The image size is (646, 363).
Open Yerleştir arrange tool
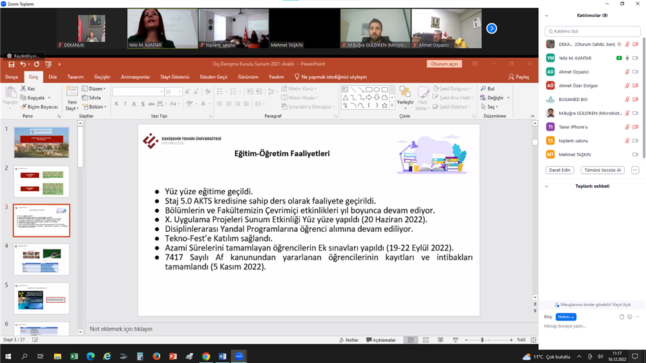point(405,98)
